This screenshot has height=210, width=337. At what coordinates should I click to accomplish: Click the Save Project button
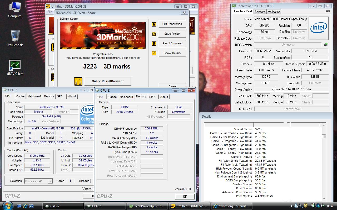172,34
